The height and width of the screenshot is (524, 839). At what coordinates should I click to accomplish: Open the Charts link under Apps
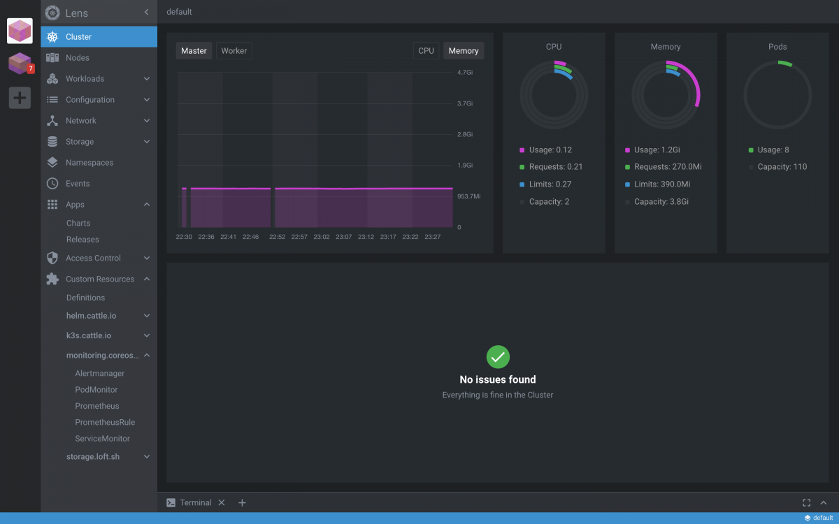[x=78, y=223]
